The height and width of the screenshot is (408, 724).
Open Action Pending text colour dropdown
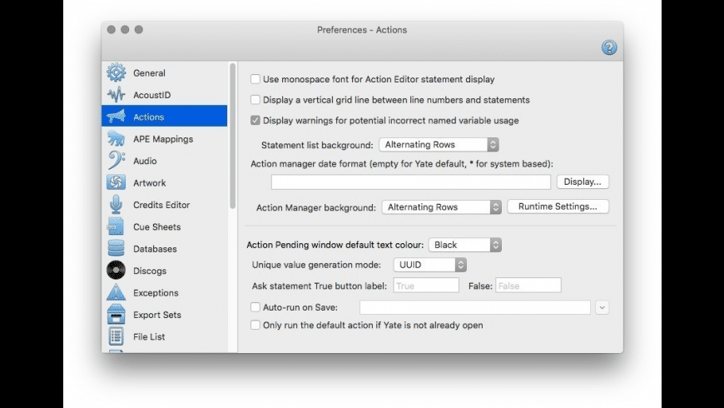tap(465, 245)
